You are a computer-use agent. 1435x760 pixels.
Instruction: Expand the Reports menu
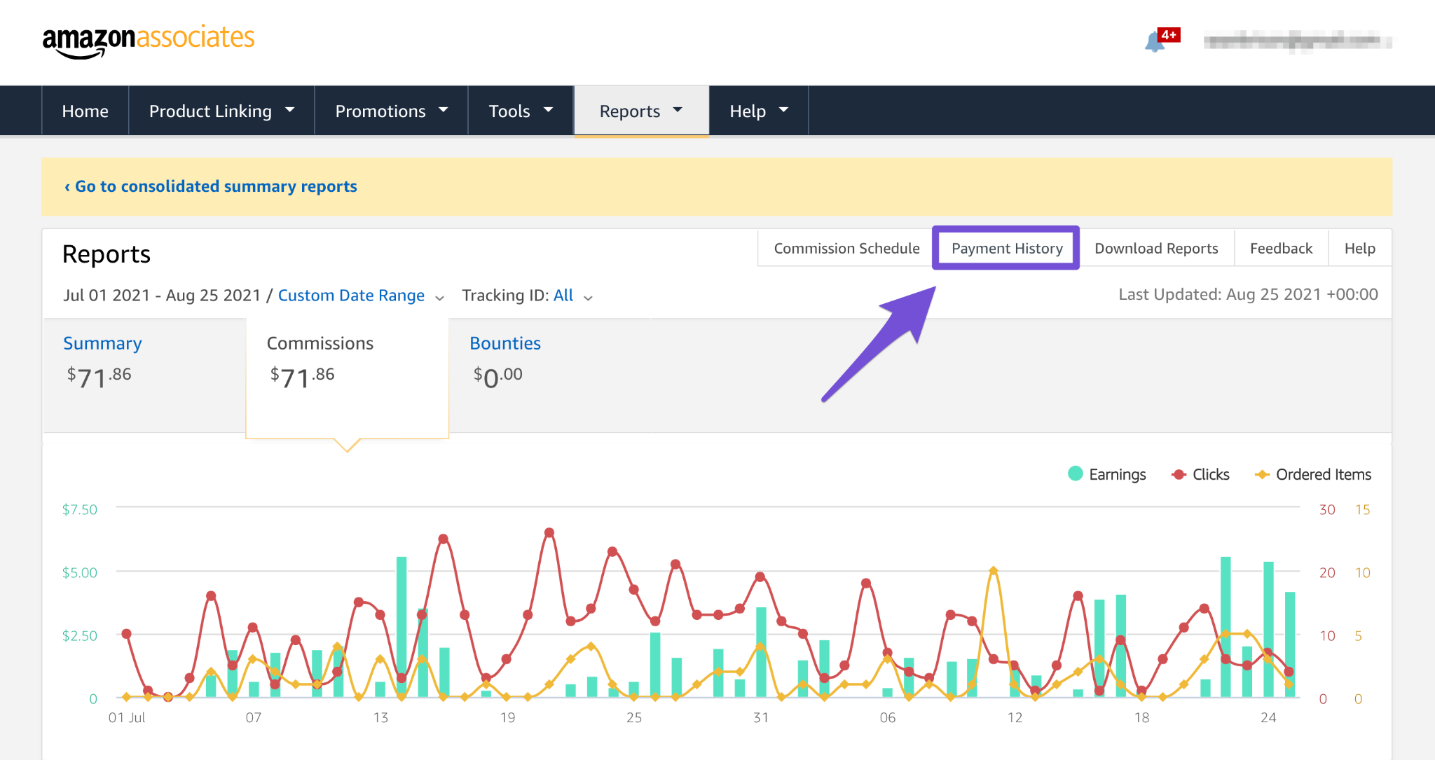[x=641, y=111]
